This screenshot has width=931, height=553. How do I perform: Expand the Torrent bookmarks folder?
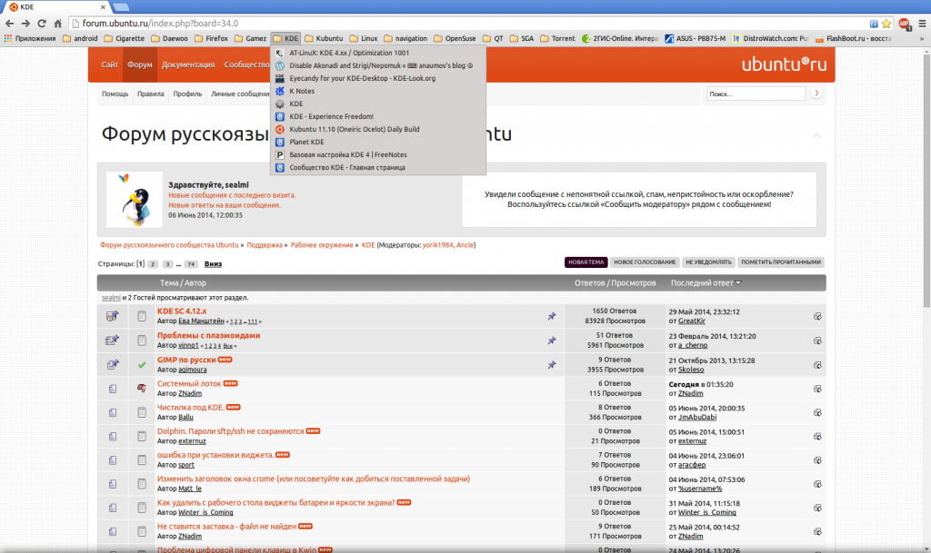[557, 38]
